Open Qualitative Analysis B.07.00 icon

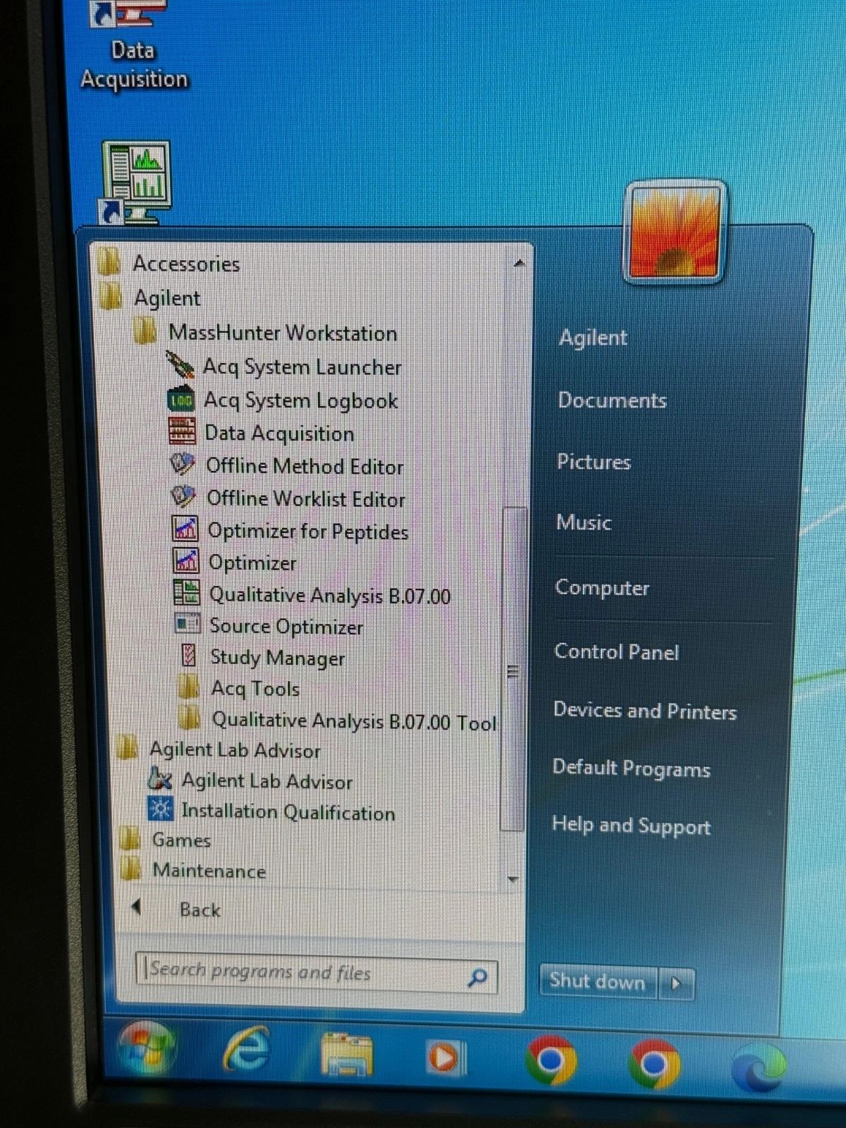(x=187, y=594)
